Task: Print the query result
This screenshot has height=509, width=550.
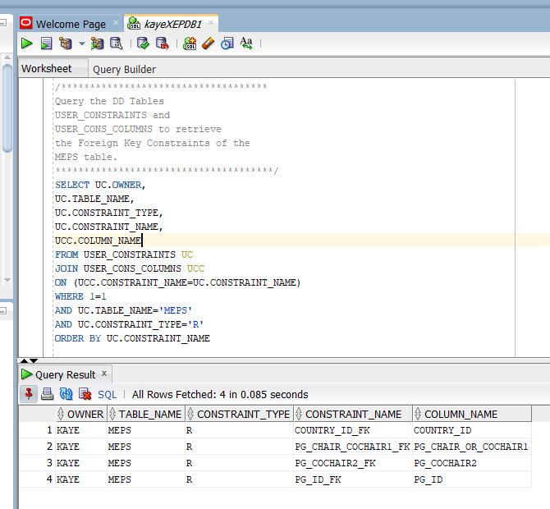Action: click(x=47, y=394)
